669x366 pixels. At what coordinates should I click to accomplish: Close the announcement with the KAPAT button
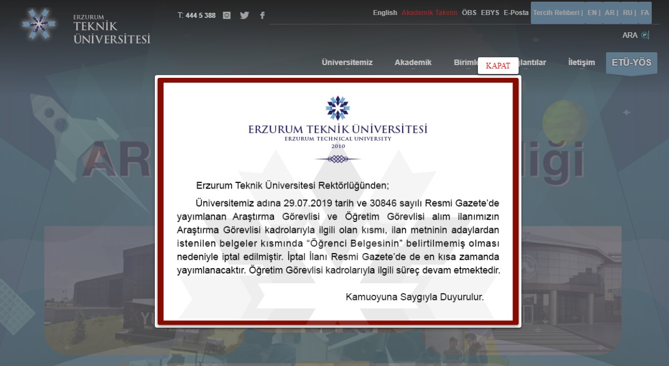[x=498, y=66]
